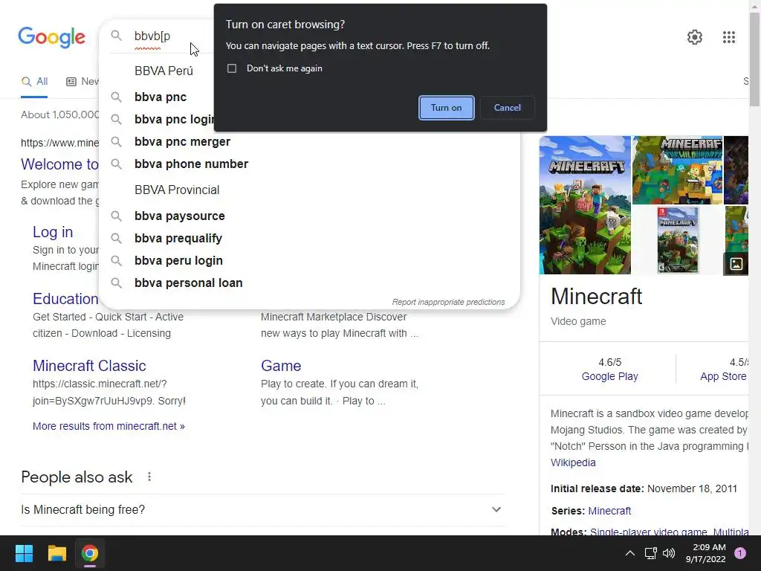761x571 pixels.
Task: Click the page vertical scrollbar thumb
Action: click(x=755, y=58)
